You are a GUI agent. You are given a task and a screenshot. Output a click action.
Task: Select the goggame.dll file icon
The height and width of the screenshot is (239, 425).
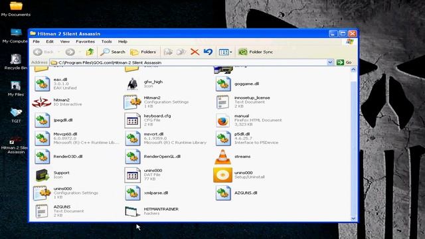(223, 84)
